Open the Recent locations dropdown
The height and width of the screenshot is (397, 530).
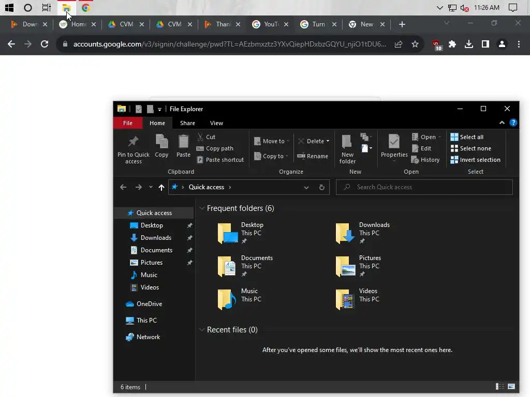tap(151, 187)
